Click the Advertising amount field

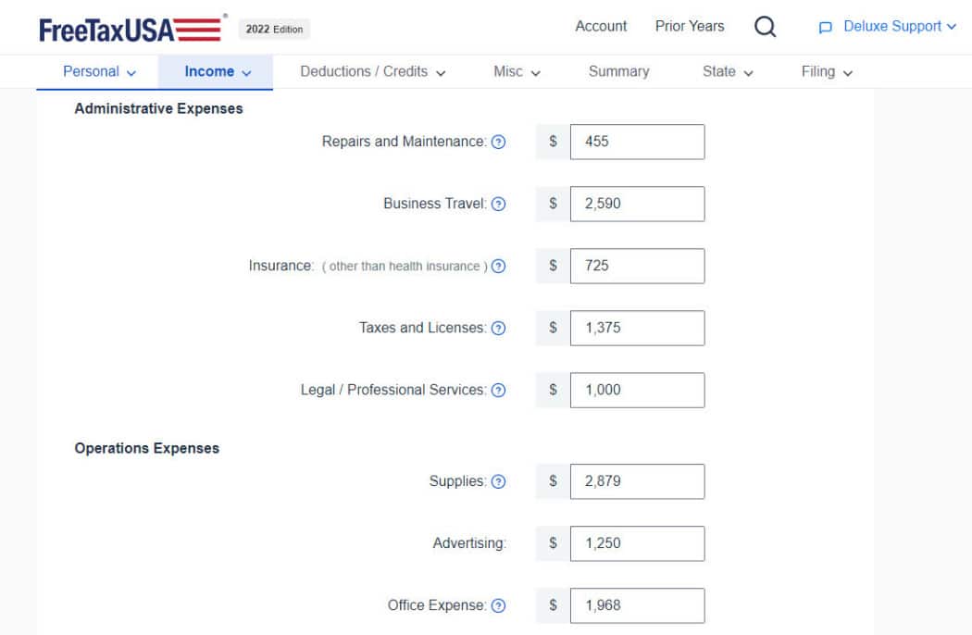coord(637,544)
